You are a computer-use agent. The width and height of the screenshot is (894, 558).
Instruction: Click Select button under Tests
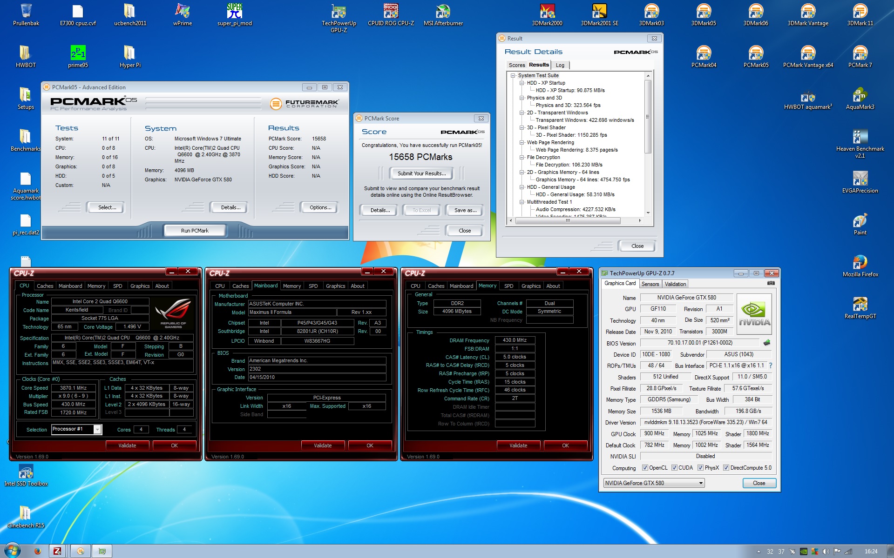tap(107, 207)
